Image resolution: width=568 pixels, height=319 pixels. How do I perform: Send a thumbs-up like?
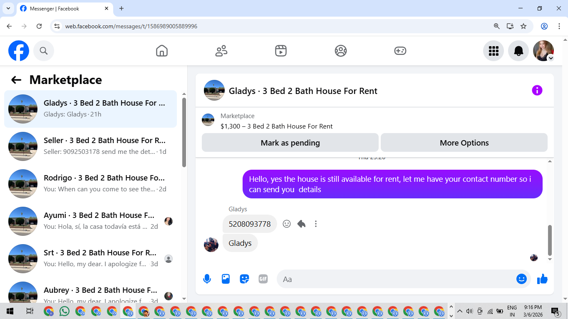coord(542,279)
